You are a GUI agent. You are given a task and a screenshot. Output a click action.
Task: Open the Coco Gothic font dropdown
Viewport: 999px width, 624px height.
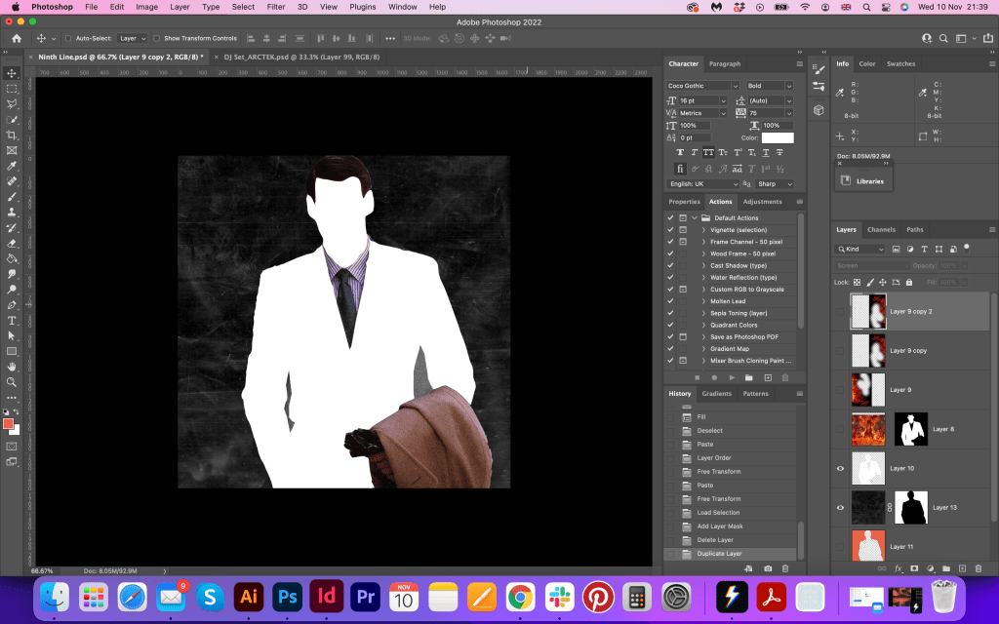coord(702,86)
